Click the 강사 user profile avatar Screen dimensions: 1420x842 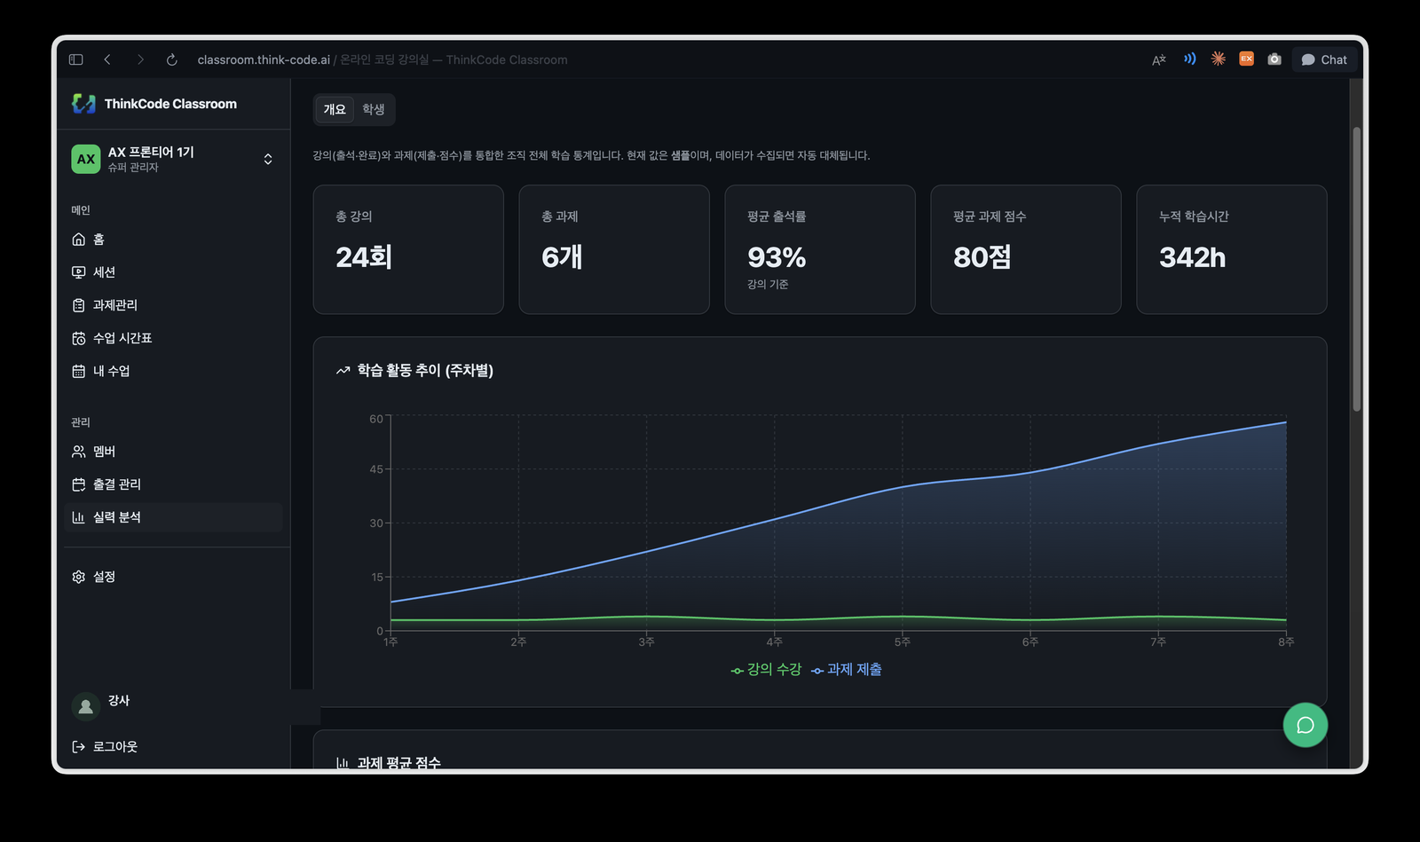tap(86, 706)
